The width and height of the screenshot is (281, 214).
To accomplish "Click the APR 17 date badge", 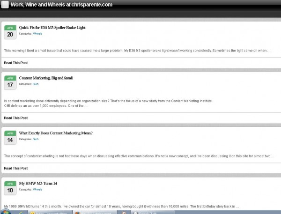I will tap(10, 82).
